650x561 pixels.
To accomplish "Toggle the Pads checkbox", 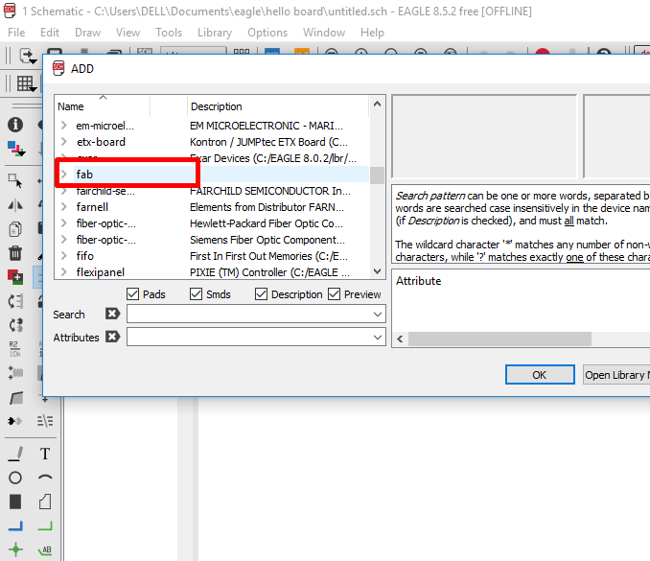I will click(x=132, y=294).
